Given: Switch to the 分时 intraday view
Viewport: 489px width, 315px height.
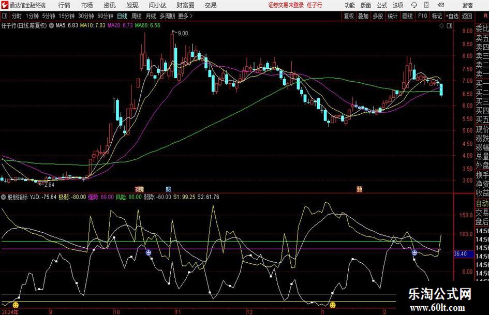Looking at the screenshot, I should [17, 16].
